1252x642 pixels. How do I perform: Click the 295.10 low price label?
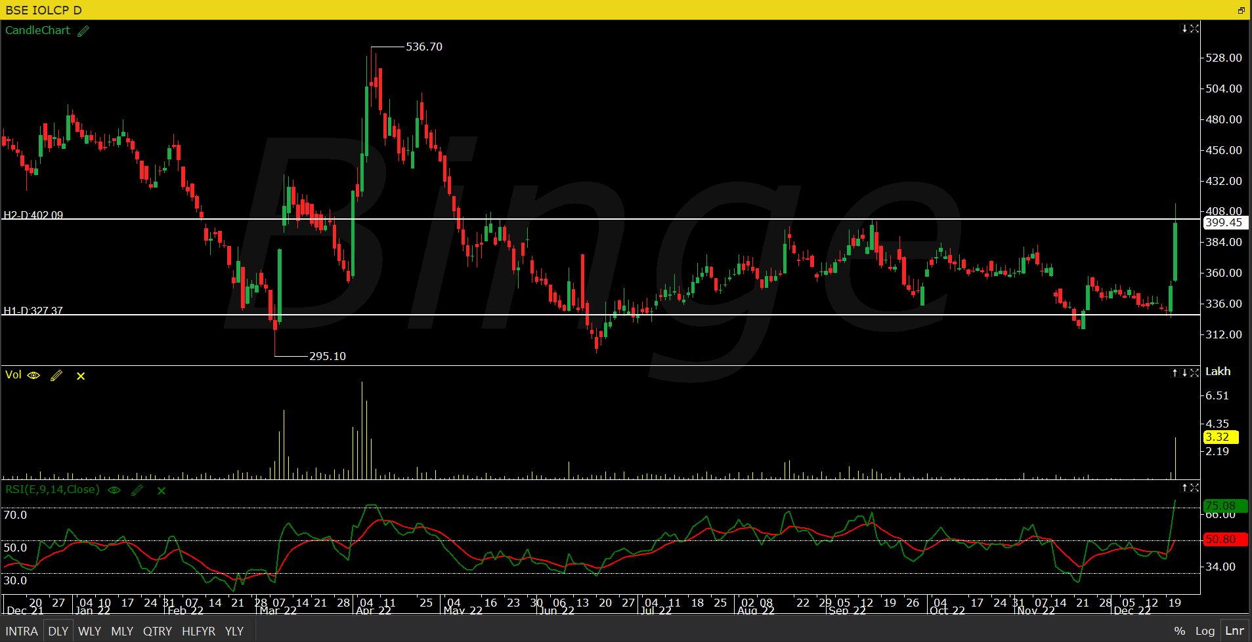tap(328, 356)
